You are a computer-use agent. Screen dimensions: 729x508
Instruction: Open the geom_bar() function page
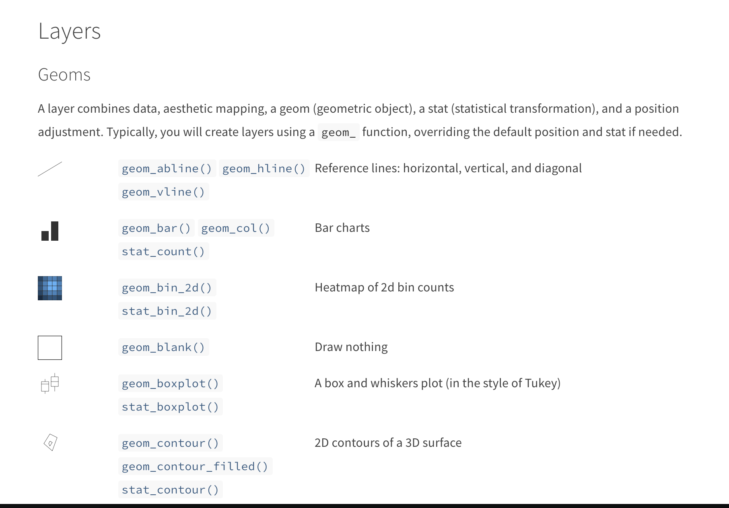[156, 228]
